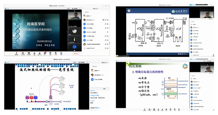Click the emoji reactions icon in top-left toolbar
Screen dimensions: 218x115
[x=50, y=54]
